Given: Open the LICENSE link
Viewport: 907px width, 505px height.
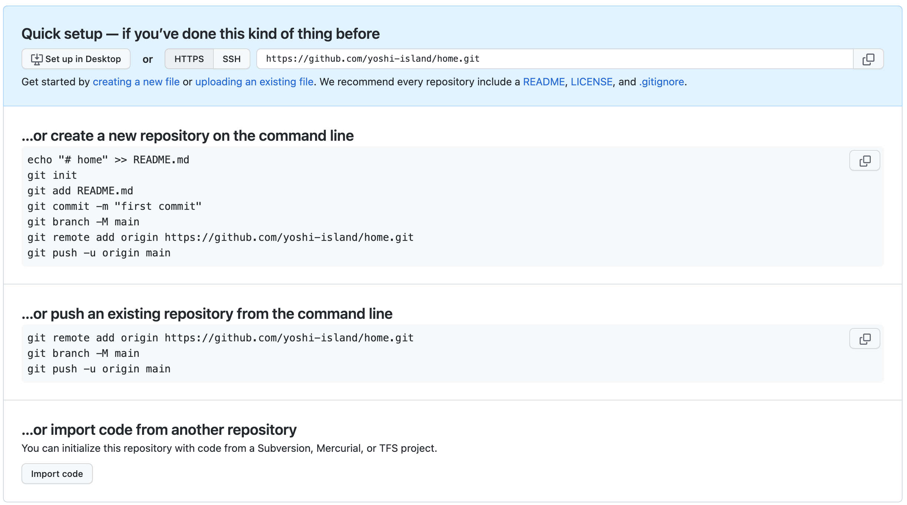Looking at the screenshot, I should coord(591,82).
